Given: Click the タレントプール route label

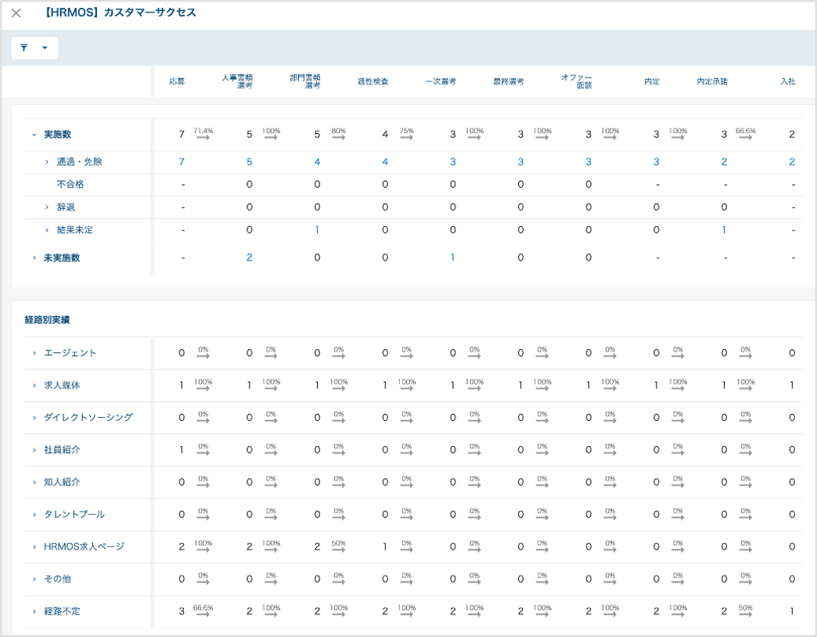Looking at the screenshot, I should [74, 515].
